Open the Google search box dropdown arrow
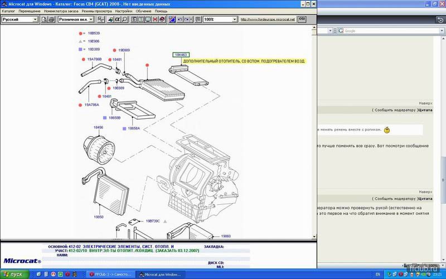 click(442, 31)
